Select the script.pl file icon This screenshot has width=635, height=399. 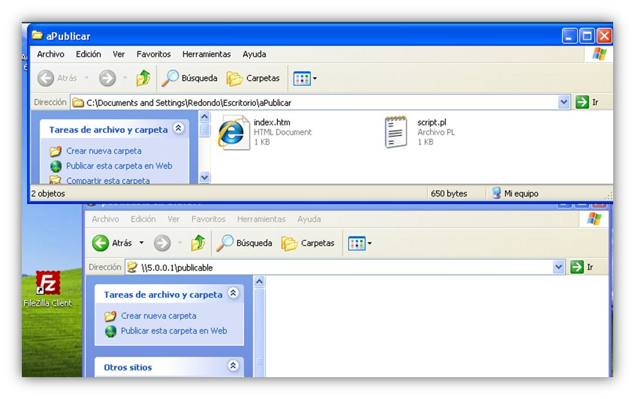click(396, 132)
